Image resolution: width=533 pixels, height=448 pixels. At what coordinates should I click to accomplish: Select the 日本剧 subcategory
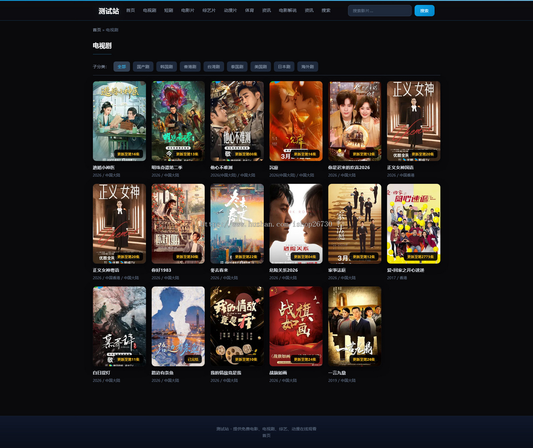click(284, 67)
